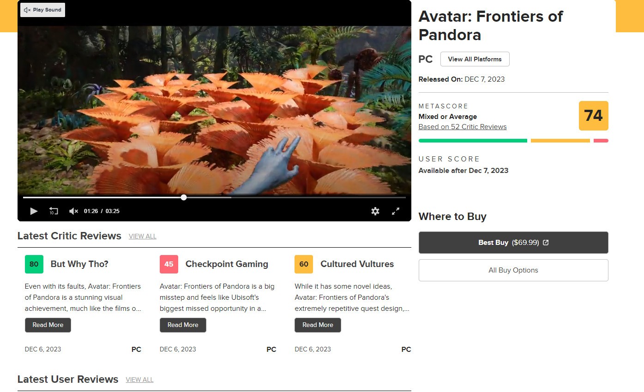Image resolution: width=644 pixels, height=392 pixels.
Task: View all Latest User Reviews
Action: pos(139,380)
